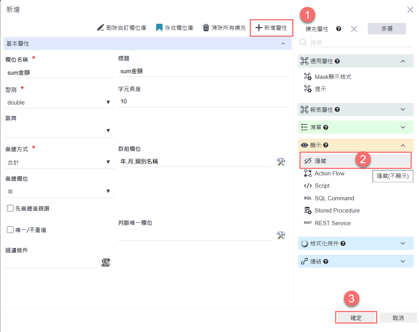
Task: Click the 清除所有擴充 trash icon
Action: [x=206, y=28]
